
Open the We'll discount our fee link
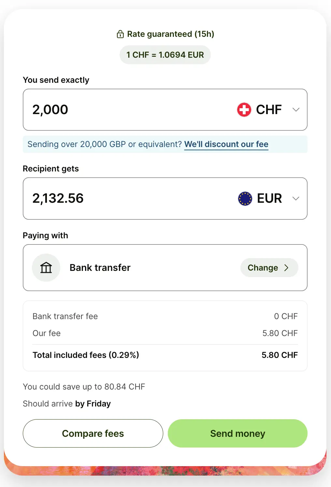pos(226,144)
